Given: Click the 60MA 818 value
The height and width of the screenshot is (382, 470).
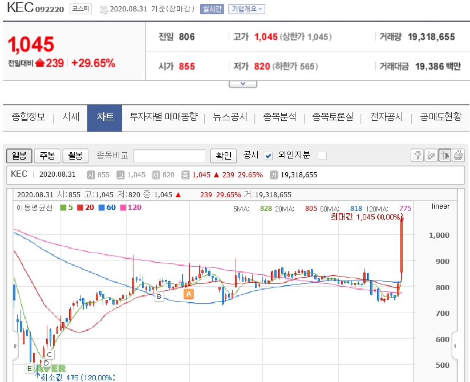Looking at the screenshot, I should point(356,209).
